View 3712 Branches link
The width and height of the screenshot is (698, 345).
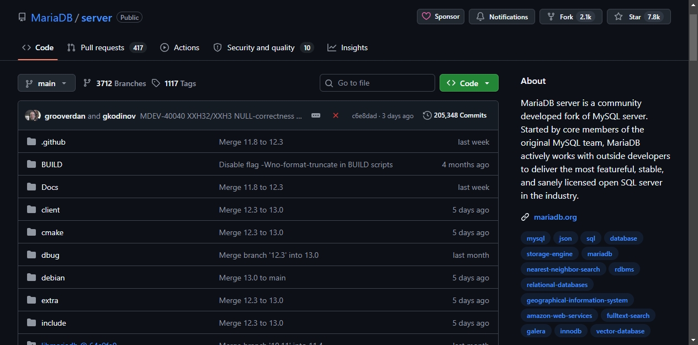(x=115, y=83)
